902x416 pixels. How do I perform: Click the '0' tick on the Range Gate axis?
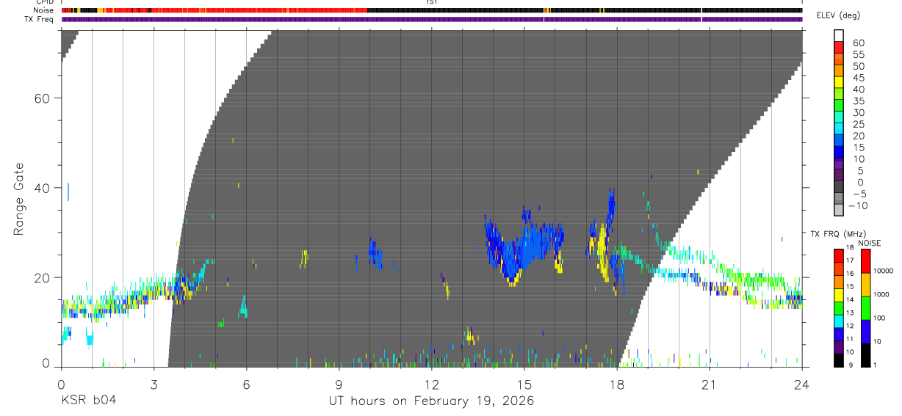click(x=47, y=363)
